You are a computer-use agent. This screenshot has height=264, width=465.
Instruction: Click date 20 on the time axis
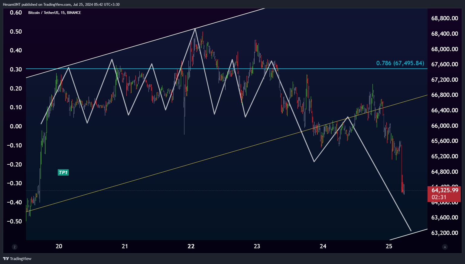pos(59,246)
